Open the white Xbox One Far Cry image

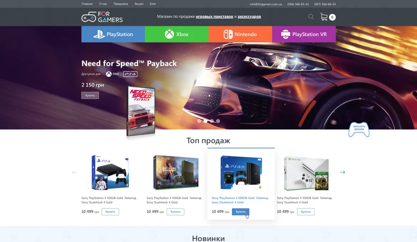tap(306, 173)
